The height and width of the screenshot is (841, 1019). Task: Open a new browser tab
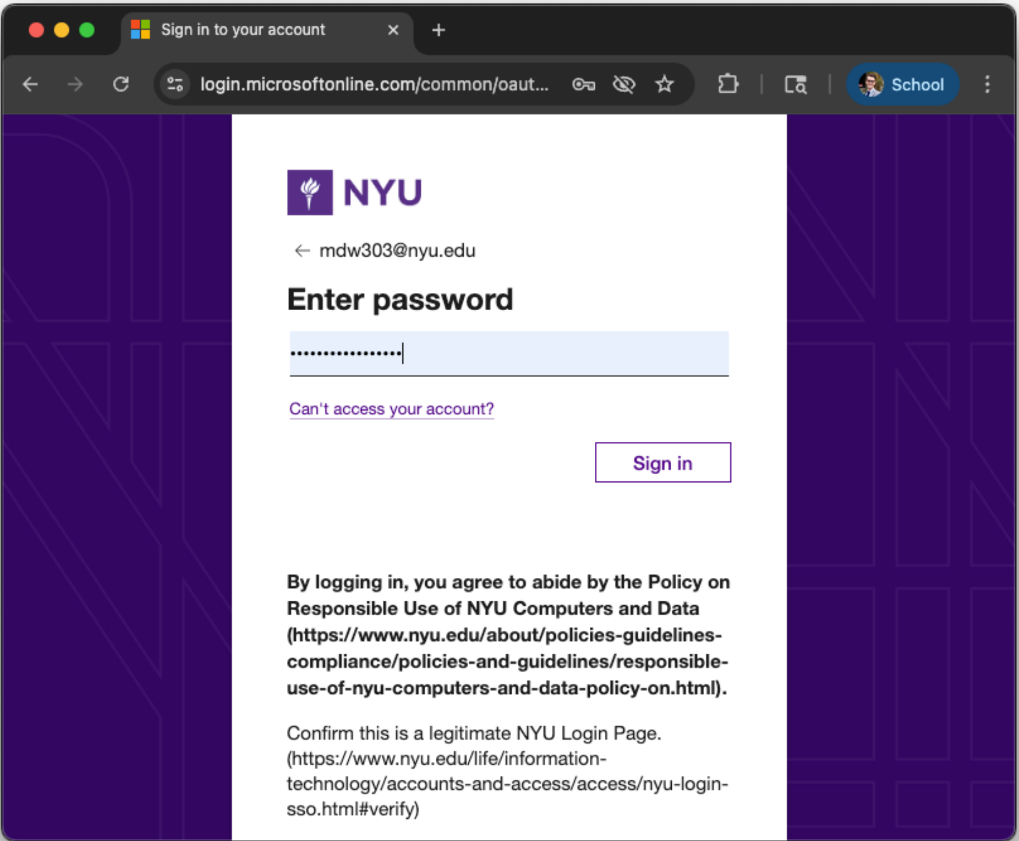coord(438,30)
